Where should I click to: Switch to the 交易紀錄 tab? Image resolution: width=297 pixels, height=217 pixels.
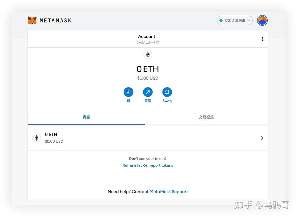206,117
